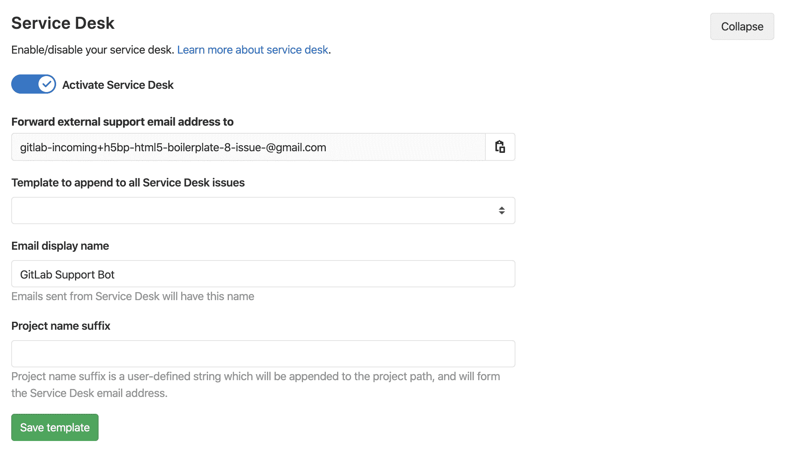Click the clipboard button next to the forwarding address
Viewport: 792px width, 453px height.
(x=499, y=147)
